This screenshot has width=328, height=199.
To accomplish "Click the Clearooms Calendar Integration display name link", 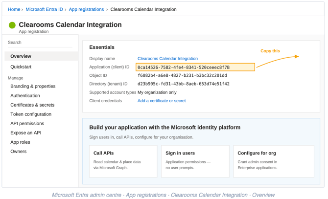I will point(167,59).
